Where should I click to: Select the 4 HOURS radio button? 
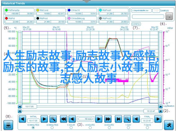[x=90, y=128]
